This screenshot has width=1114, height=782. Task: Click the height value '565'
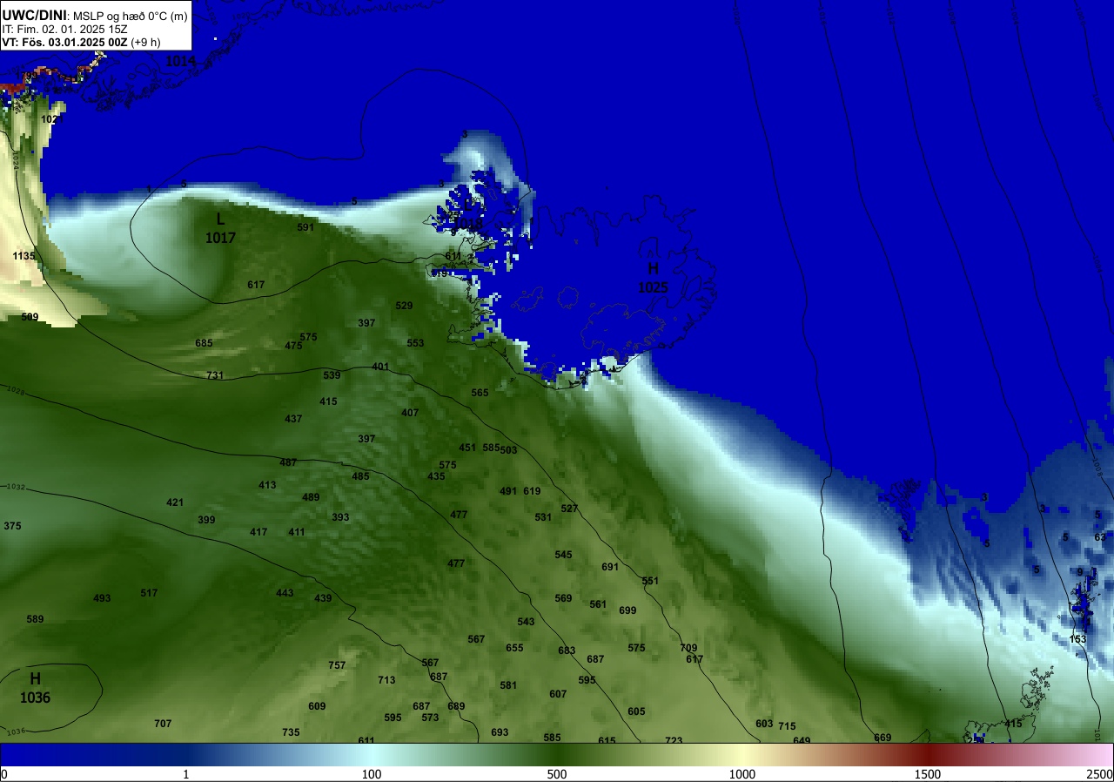click(480, 393)
